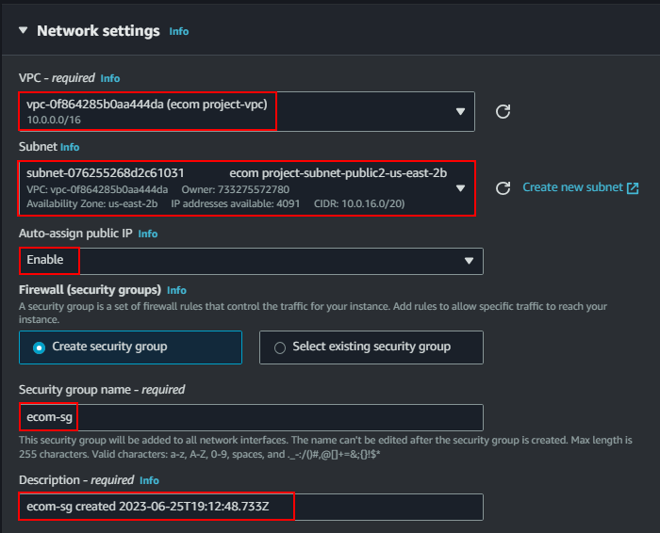This screenshot has height=533, width=660.
Task: Open Info link next to Network settings
Action: [179, 31]
